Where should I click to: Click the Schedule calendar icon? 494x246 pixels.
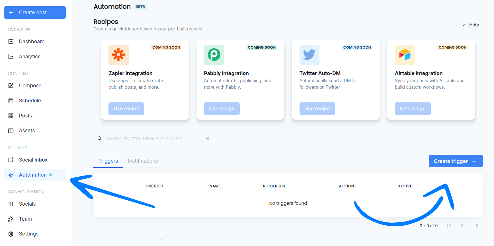(11, 101)
